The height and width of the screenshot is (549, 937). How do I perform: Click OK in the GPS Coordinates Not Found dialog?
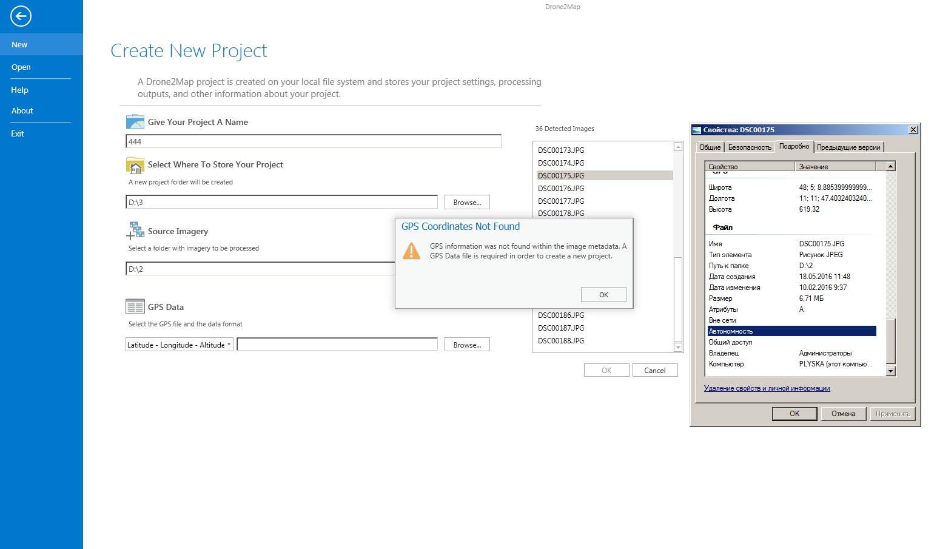pyautogui.click(x=603, y=295)
